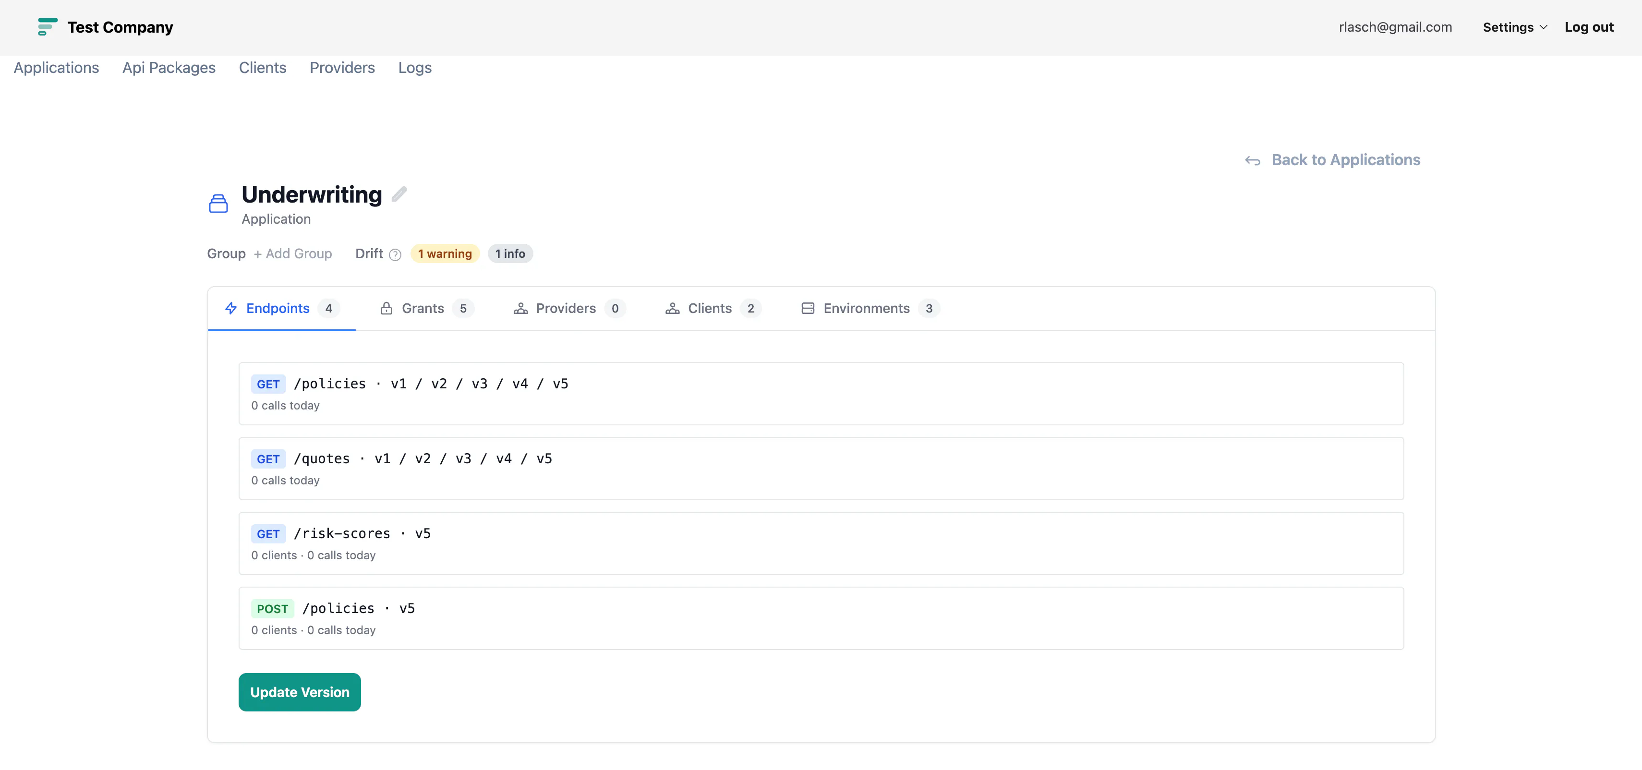Click + Add Group
This screenshot has height=770, width=1642.
click(x=292, y=253)
